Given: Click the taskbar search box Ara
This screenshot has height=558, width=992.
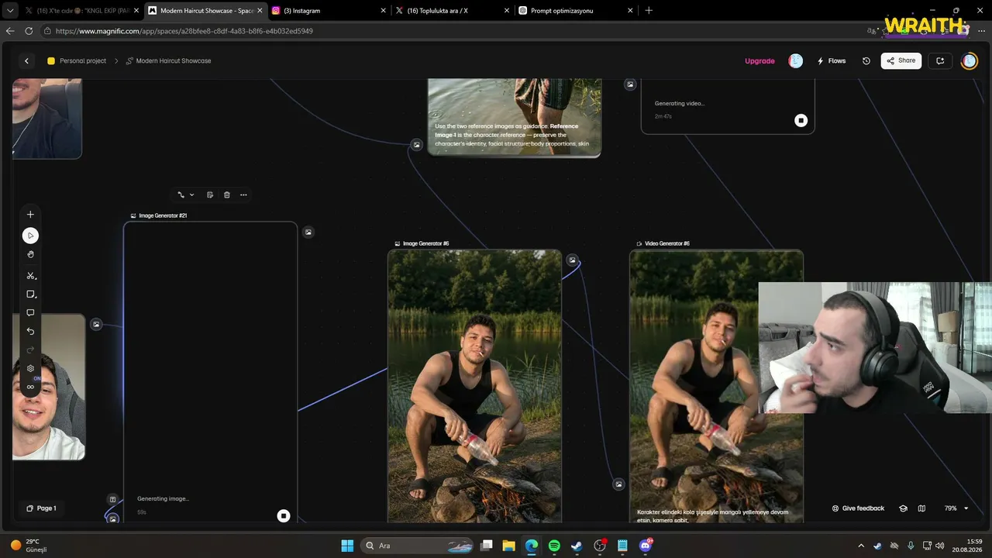Looking at the screenshot, I should 418,546.
